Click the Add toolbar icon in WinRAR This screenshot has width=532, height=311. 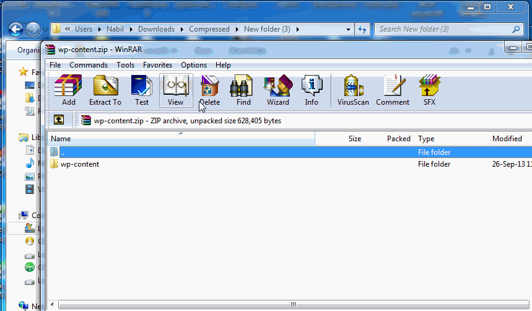[x=68, y=90]
